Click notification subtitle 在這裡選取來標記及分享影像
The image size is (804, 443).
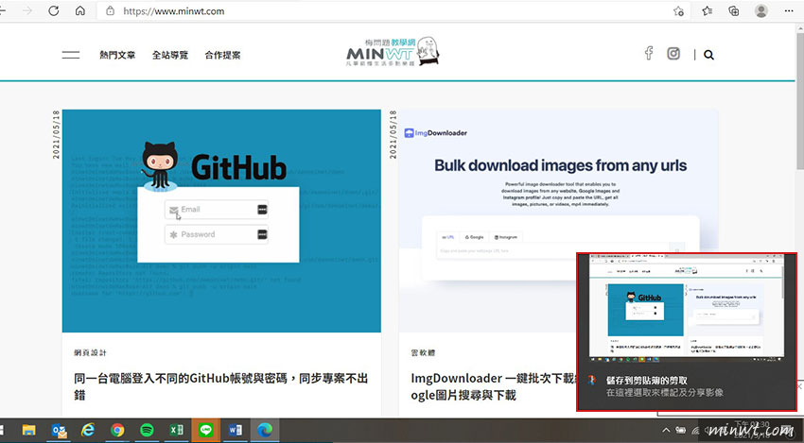[665, 393]
